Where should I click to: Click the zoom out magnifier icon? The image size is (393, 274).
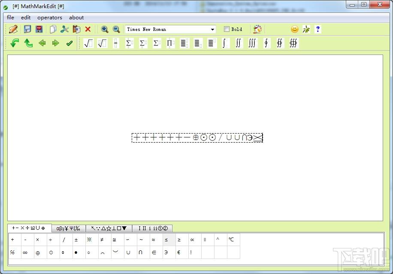[116, 29]
